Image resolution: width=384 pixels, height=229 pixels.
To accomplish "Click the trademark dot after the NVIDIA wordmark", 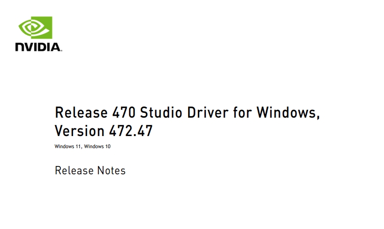I will [61, 50].
